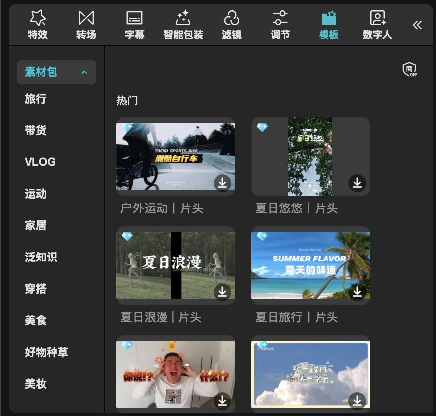Click VIP diamond badge on cloud sky template
The image size is (436, 416).
click(x=262, y=345)
